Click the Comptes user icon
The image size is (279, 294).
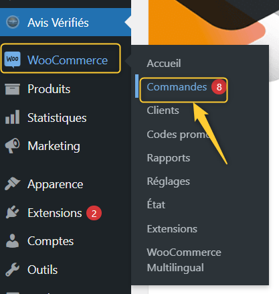[13, 240]
